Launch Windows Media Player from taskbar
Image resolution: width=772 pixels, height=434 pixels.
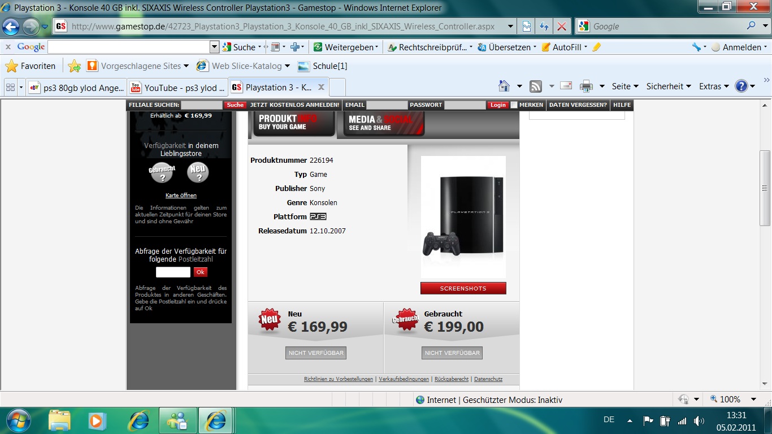pyautogui.click(x=97, y=421)
